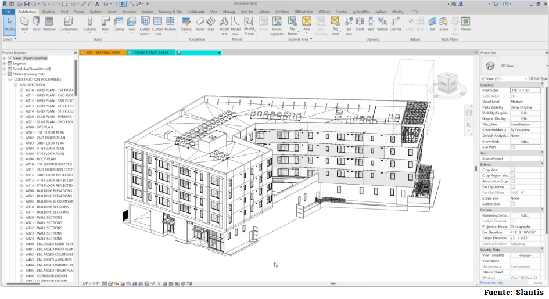Select the Window tool
The image size is (549, 299).
coord(49,24)
